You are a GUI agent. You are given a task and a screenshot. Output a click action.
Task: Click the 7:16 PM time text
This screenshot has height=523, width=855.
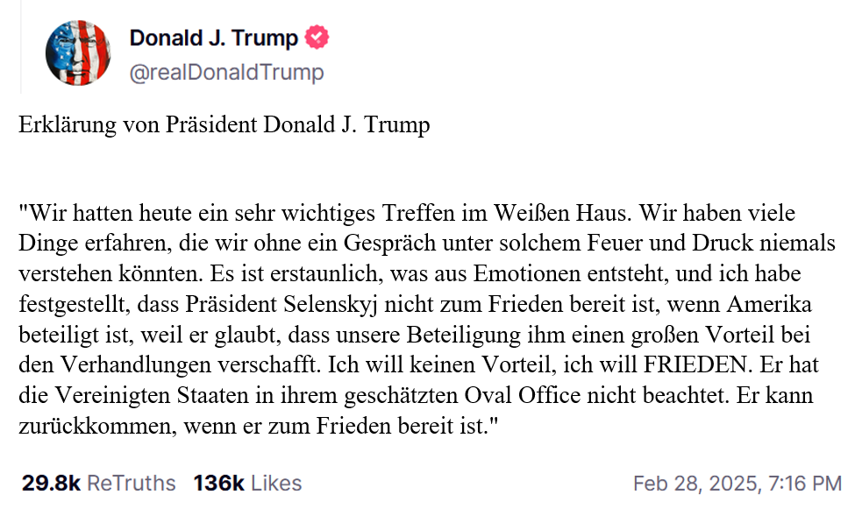(805, 484)
